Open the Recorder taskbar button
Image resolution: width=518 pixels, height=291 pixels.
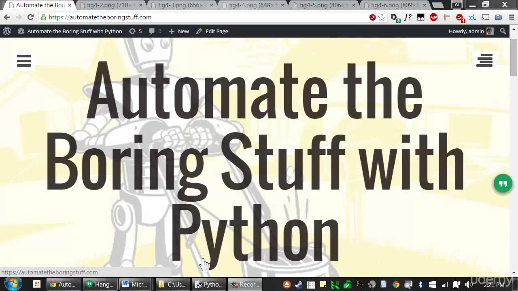245,285
